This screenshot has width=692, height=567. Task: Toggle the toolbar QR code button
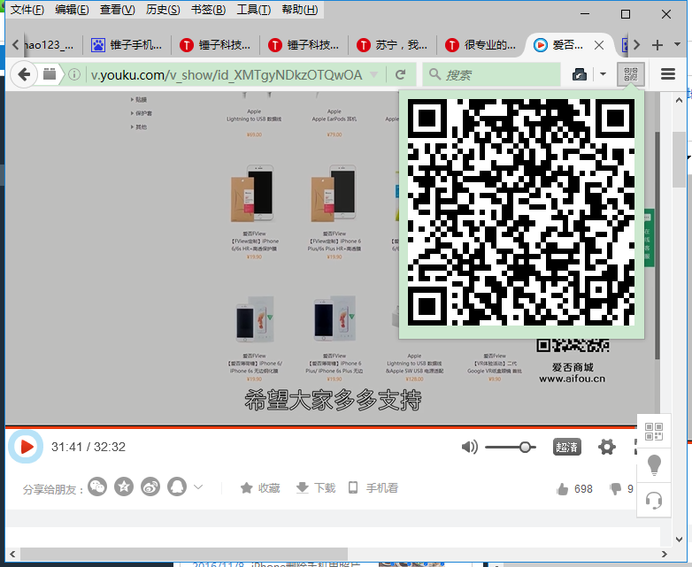[631, 74]
